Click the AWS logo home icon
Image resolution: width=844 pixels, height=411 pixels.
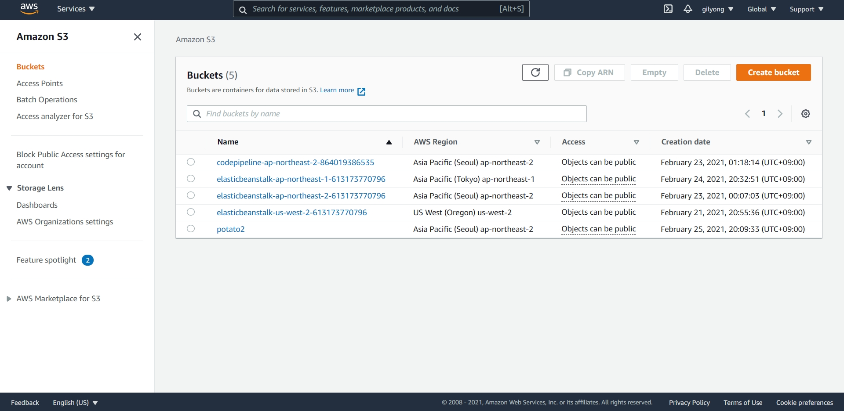coord(29,9)
